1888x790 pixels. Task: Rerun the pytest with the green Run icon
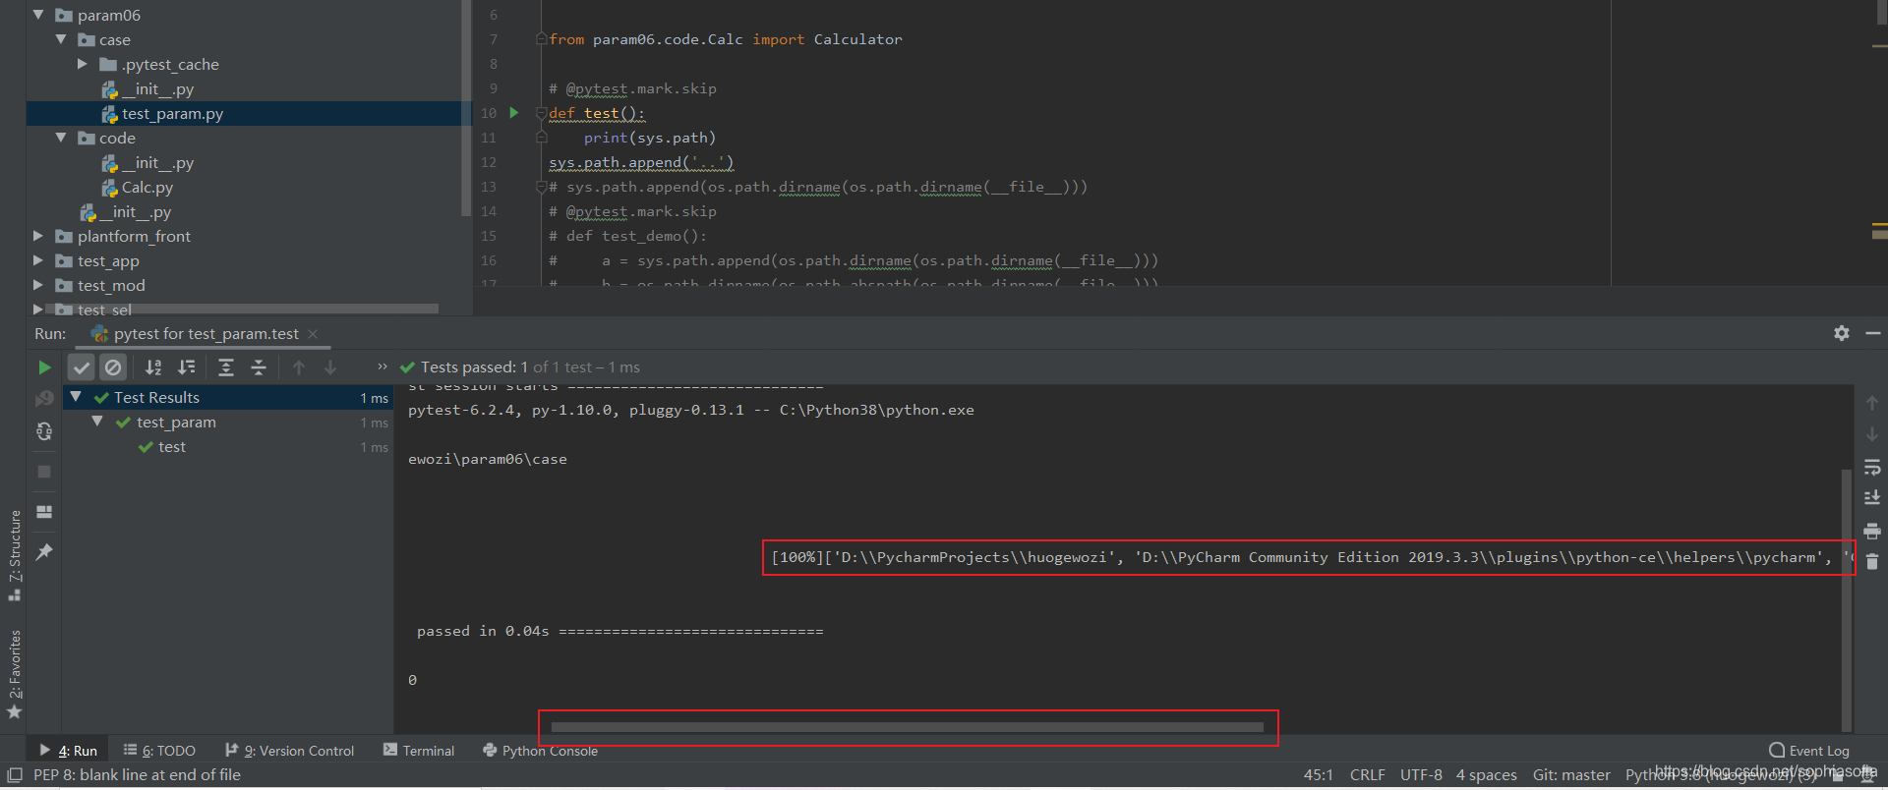click(x=44, y=367)
